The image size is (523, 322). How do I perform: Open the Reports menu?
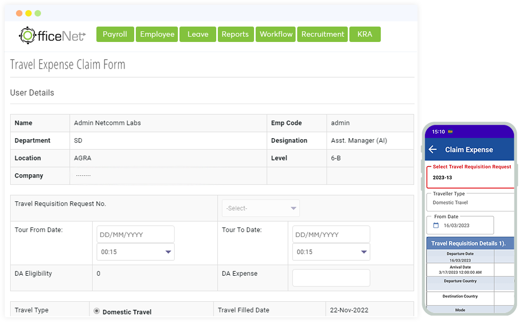[235, 34]
